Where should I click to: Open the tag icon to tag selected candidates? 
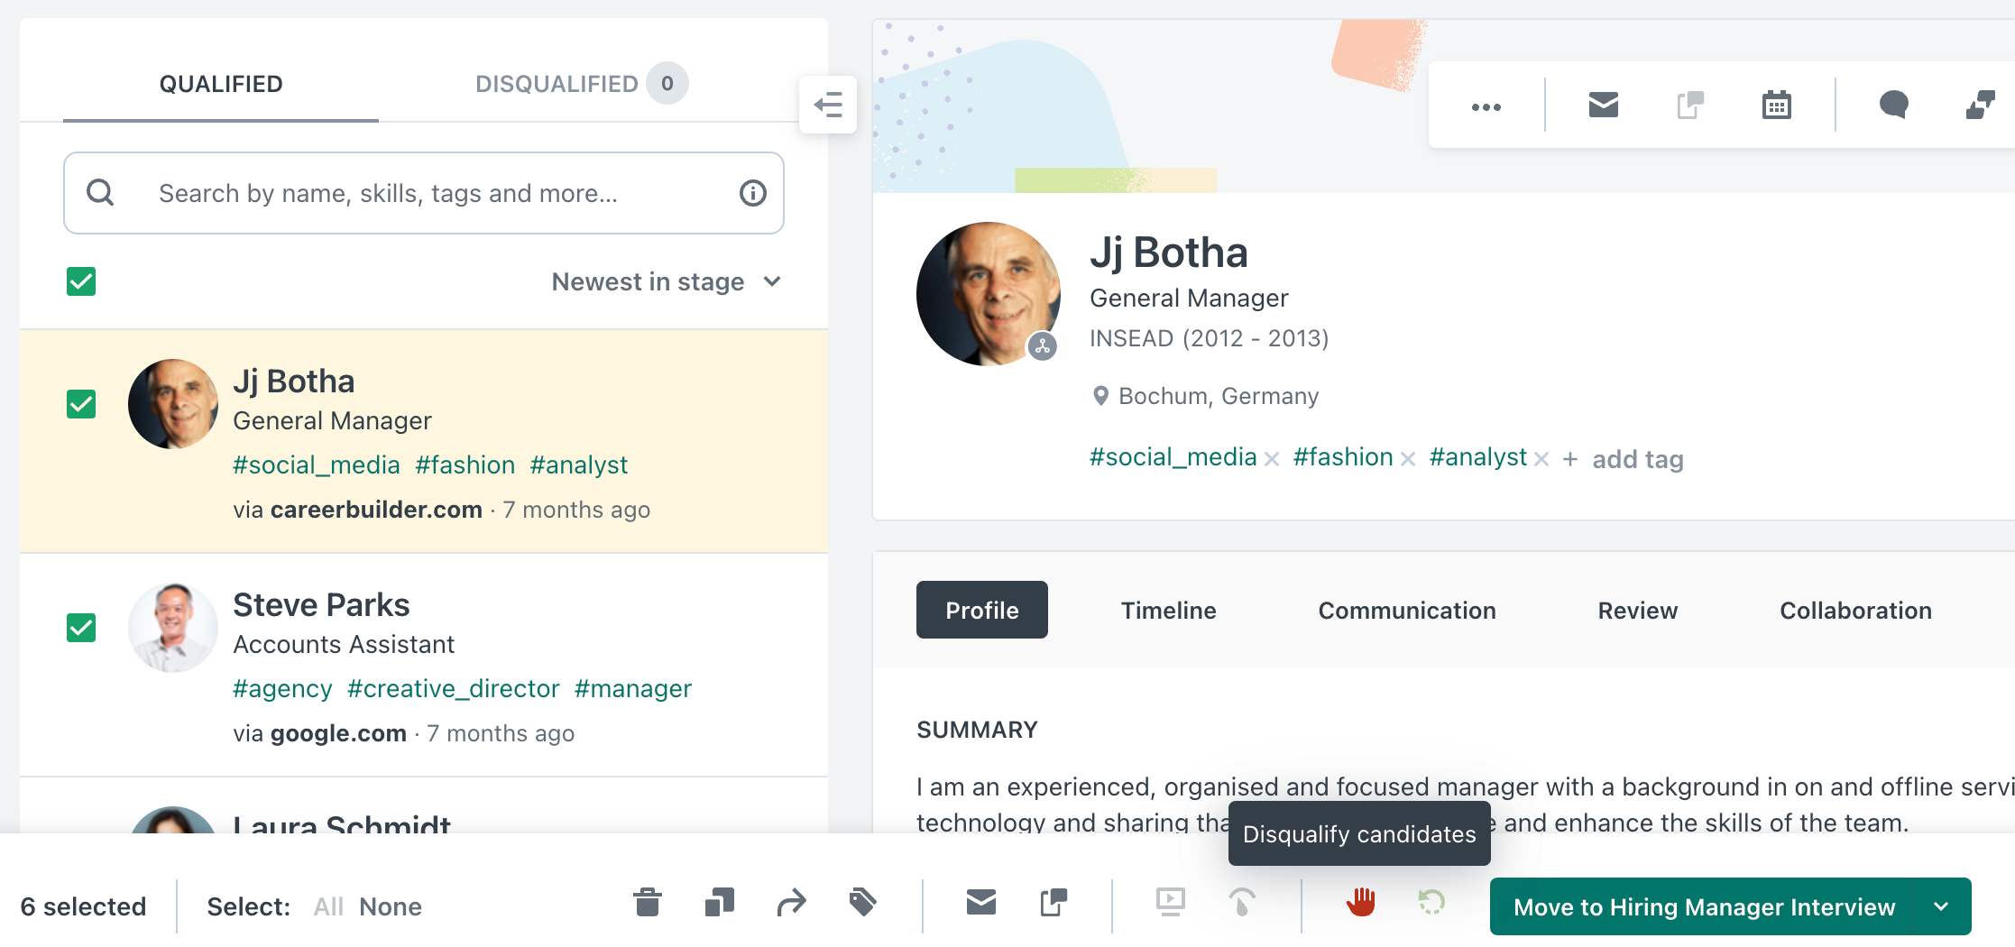pos(861,904)
